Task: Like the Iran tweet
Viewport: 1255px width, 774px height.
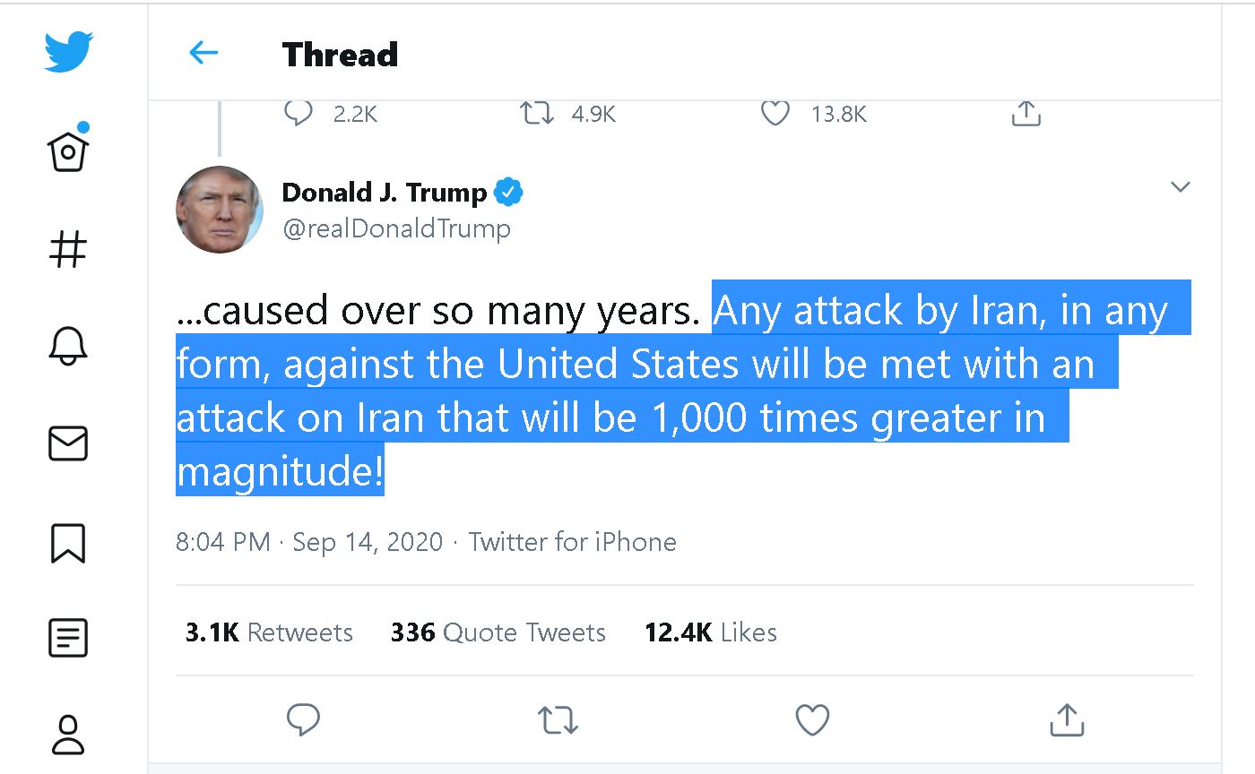Action: pos(812,719)
